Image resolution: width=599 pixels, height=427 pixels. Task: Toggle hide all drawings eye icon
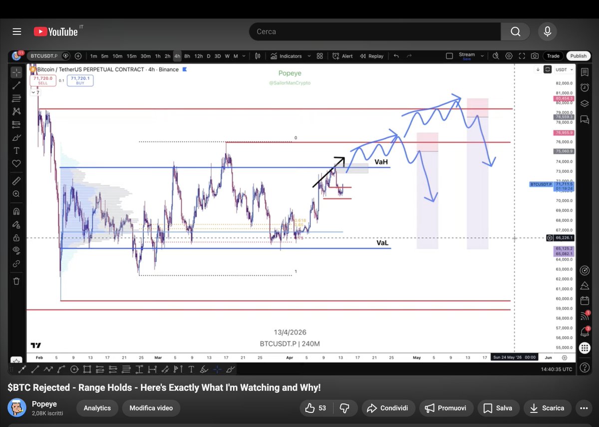point(16,250)
